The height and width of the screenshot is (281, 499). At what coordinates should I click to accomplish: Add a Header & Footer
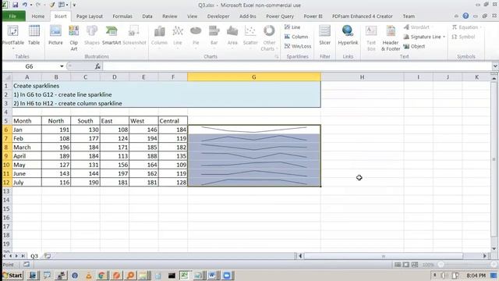[x=391, y=38]
